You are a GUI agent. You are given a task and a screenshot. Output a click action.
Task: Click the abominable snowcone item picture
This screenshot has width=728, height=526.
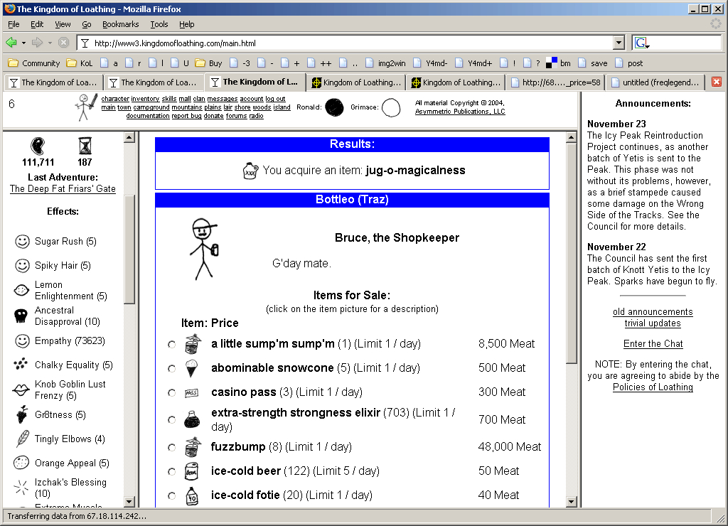coord(191,369)
